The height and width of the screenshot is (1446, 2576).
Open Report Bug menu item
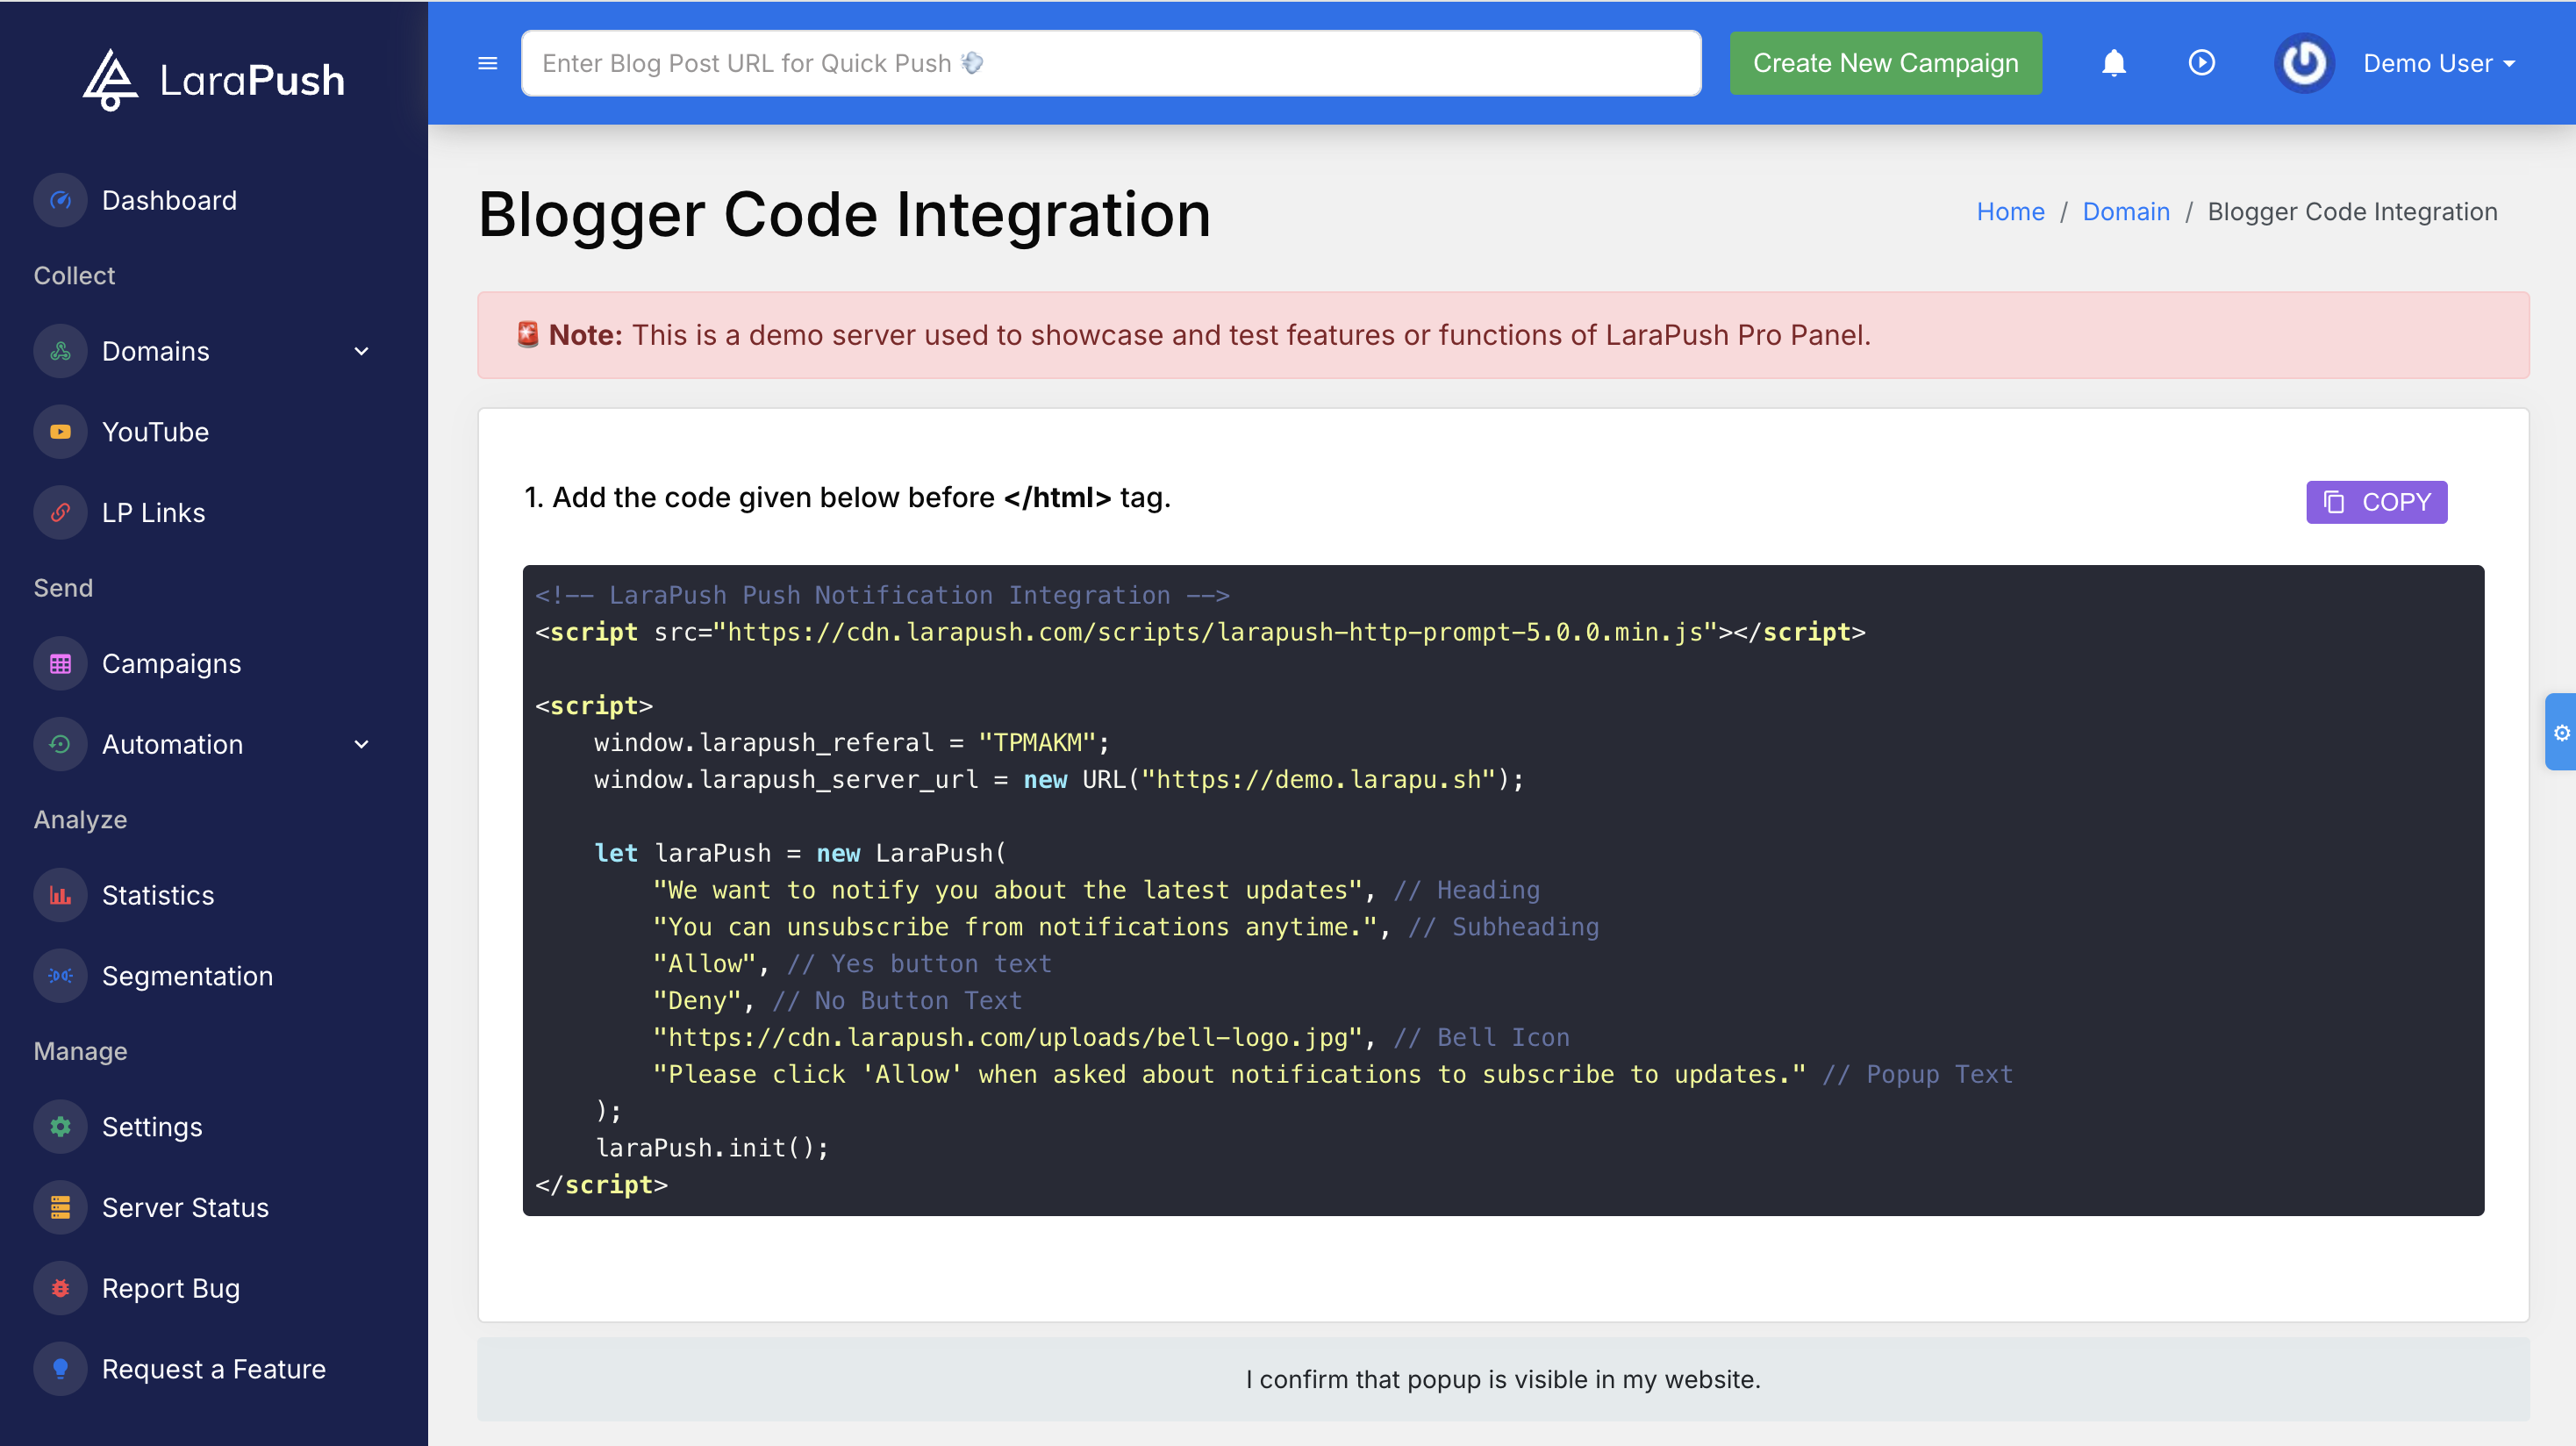point(171,1288)
